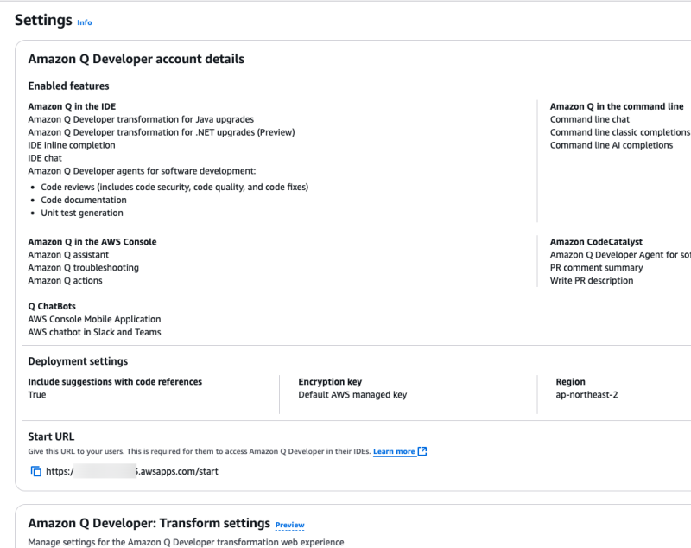Click the Preview link beside Transform settings

tap(289, 525)
